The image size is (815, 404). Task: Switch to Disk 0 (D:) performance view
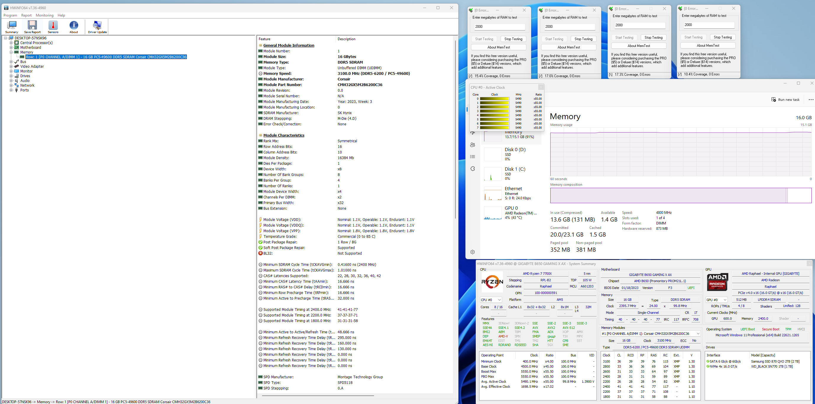[512, 154]
